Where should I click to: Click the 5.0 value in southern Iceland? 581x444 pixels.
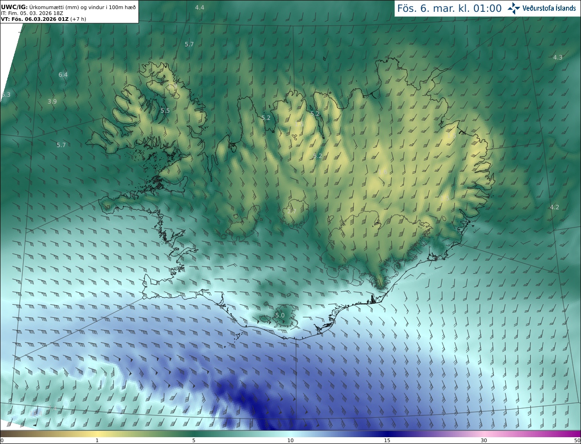coord(280,315)
